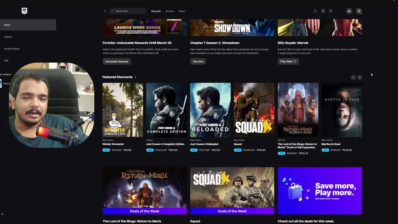Switch to the News tab

182,11
